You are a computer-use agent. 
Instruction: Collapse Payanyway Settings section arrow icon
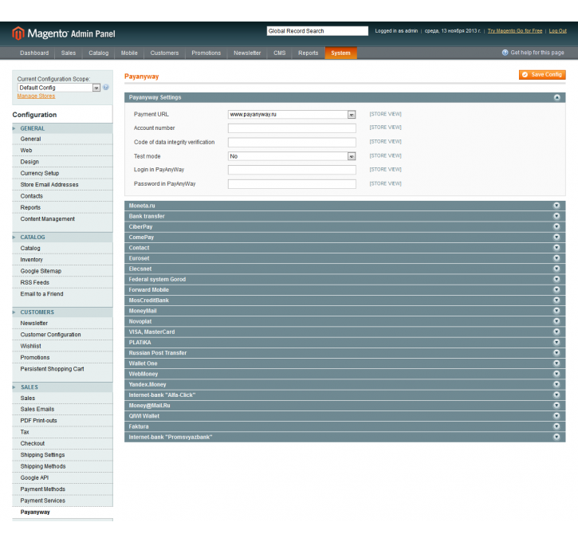(x=556, y=97)
